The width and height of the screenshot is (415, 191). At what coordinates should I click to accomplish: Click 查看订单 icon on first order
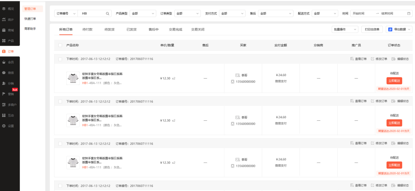coord(352,59)
